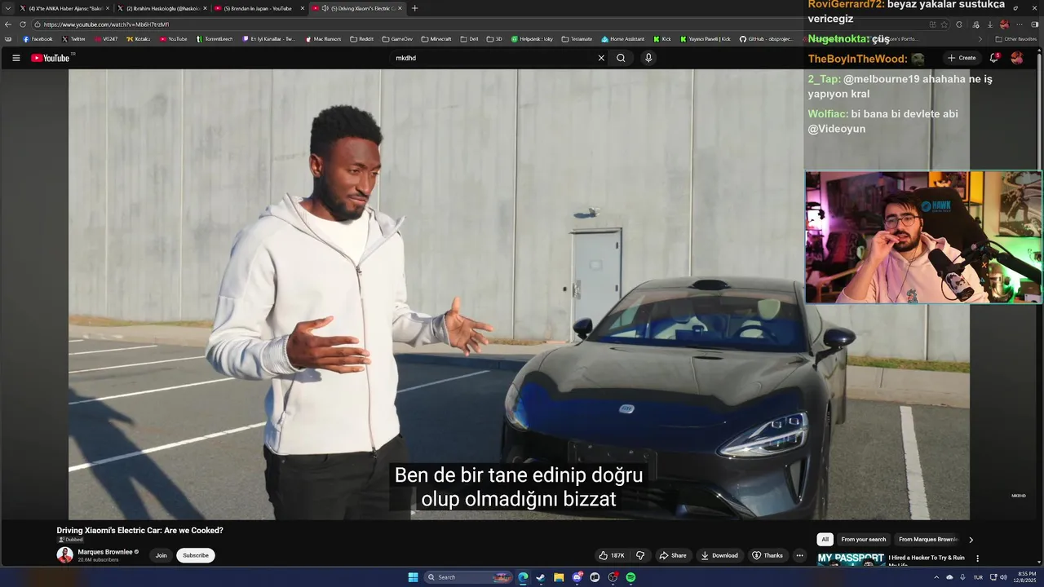
Task: Open Facebook bookmark
Action: [38, 39]
